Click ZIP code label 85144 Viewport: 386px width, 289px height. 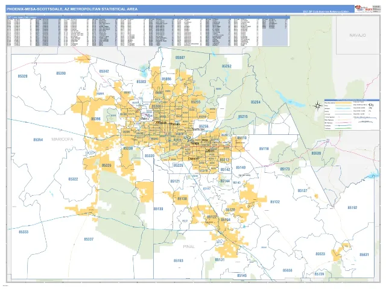225,181
